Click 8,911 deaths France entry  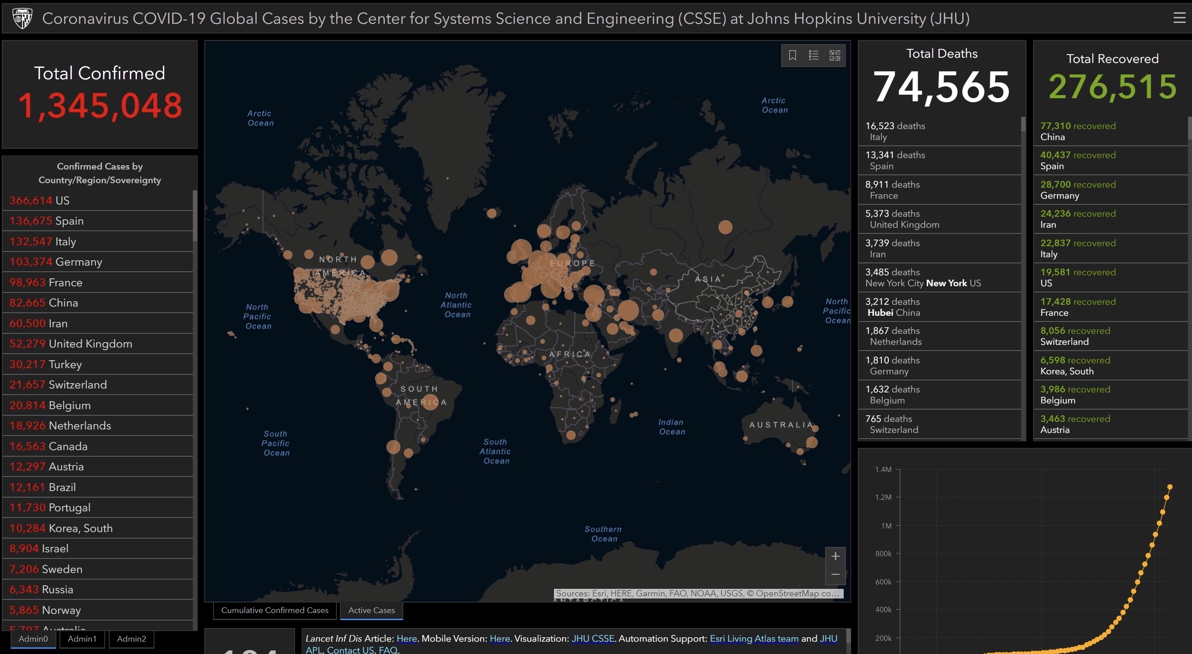[939, 190]
